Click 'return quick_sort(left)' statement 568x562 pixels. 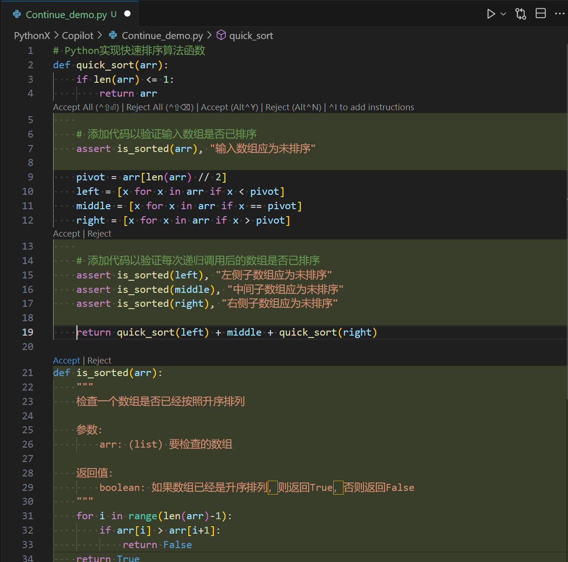click(x=227, y=332)
